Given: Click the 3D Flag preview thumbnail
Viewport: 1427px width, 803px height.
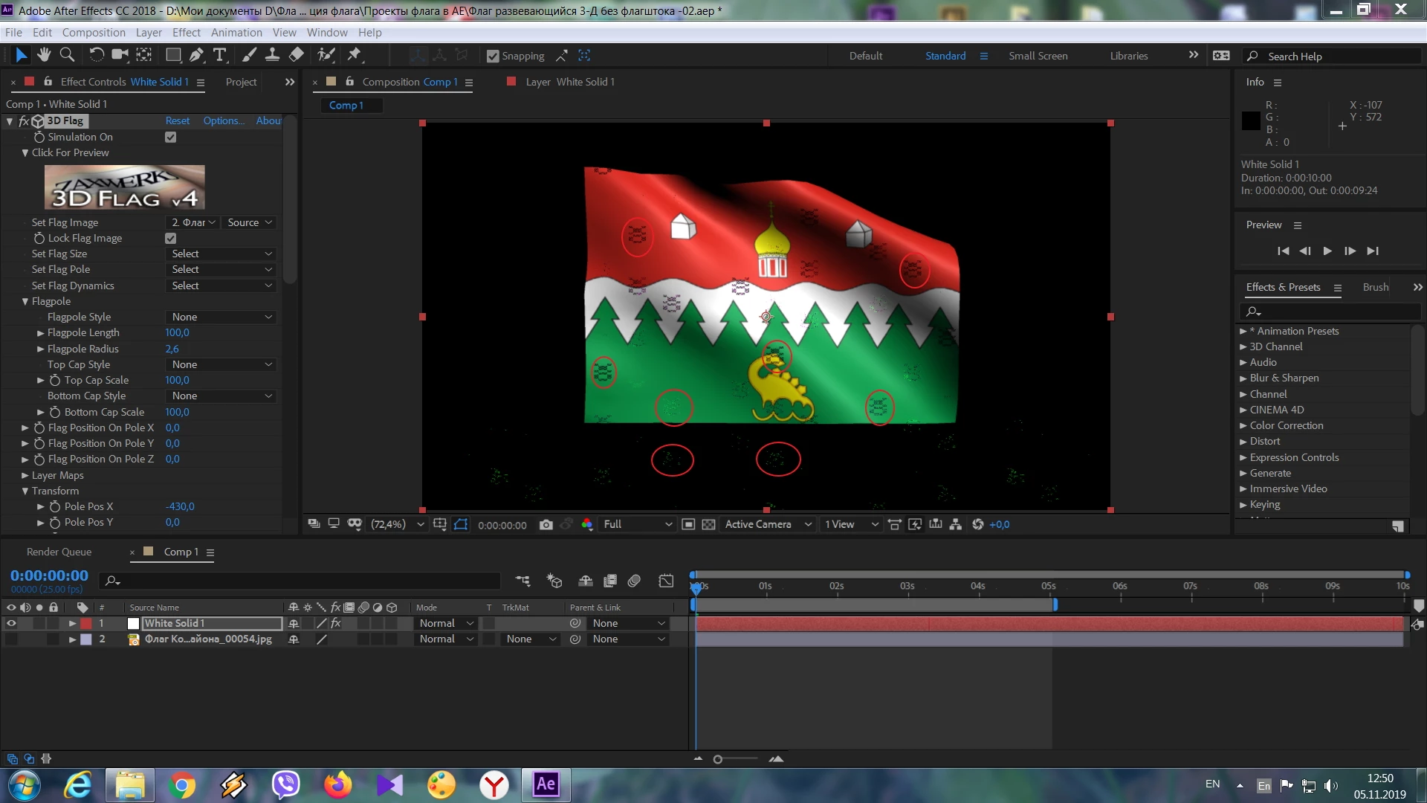Looking at the screenshot, I should pyautogui.click(x=125, y=187).
